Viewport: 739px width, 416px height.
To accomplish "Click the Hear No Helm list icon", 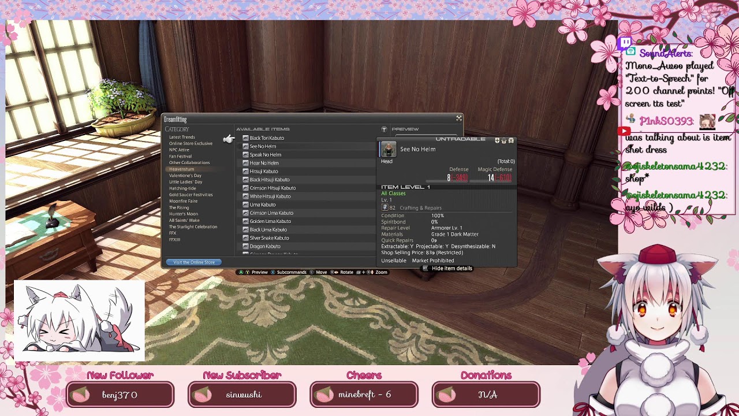I will coord(245,163).
